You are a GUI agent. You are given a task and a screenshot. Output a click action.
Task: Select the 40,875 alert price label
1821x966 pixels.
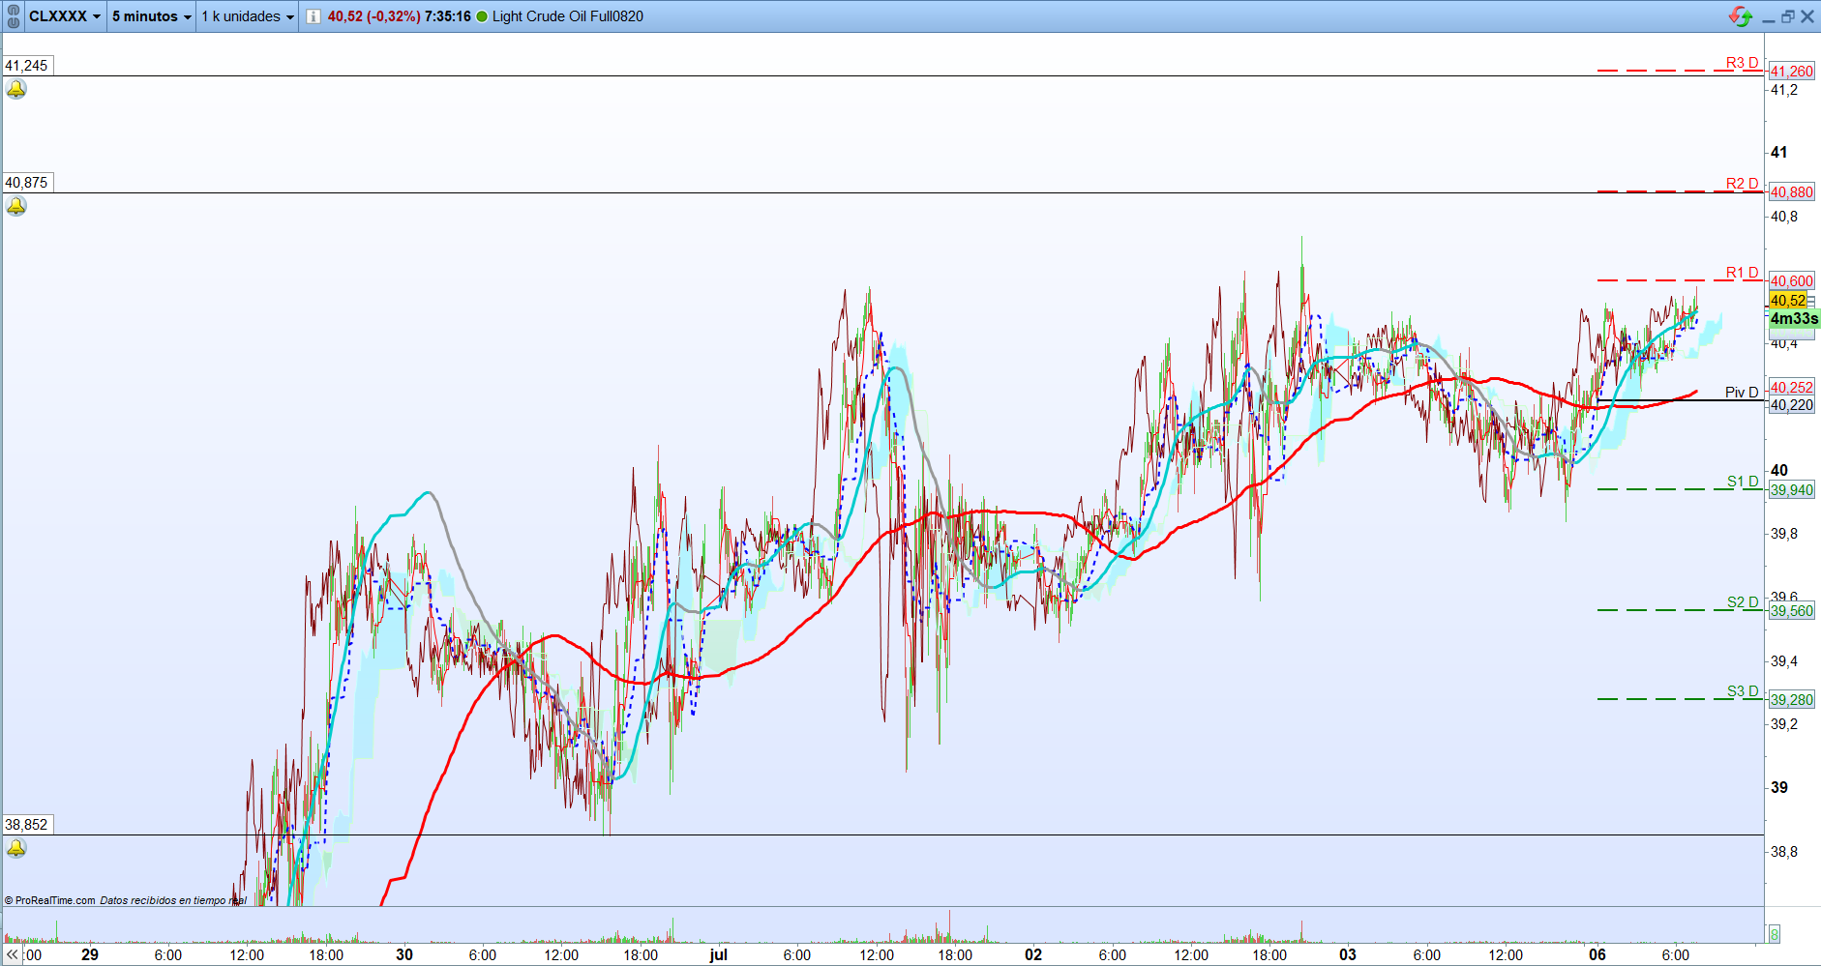tap(27, 183)
